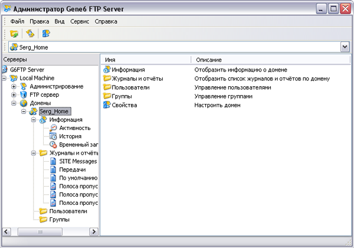Viewport: 354px width, 248px height.
Task: Click Журналы и отчёты folder icon in list
Action: click(107, 79)
